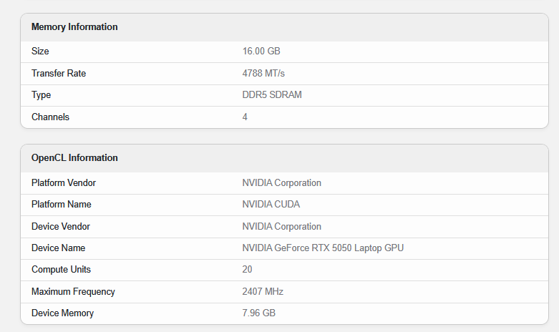Click the Device Vendor label

[61, 227]
